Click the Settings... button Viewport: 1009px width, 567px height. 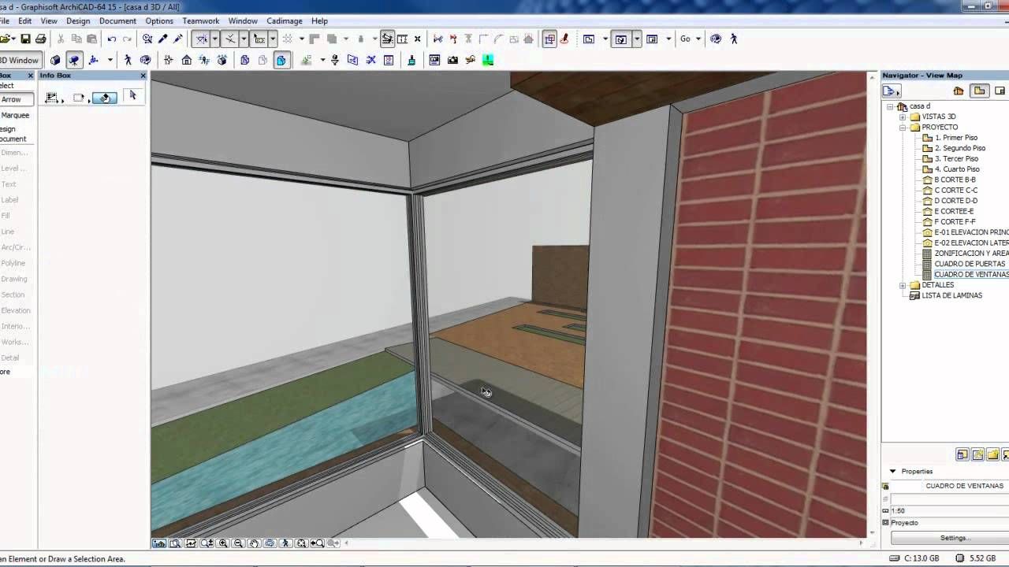pos(954,538)
